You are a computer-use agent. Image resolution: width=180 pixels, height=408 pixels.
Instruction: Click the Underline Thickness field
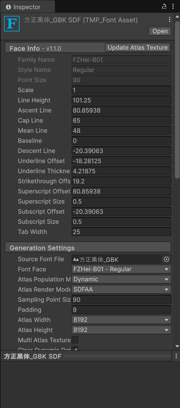(x=122, y=171)
